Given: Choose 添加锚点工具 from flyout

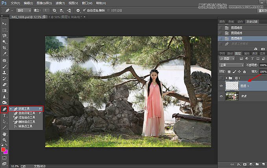Looking at the screenshot, I should pos(26,118).
